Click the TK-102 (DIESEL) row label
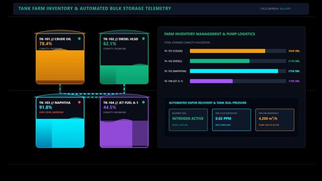322x181 pixels. point(173,61)
